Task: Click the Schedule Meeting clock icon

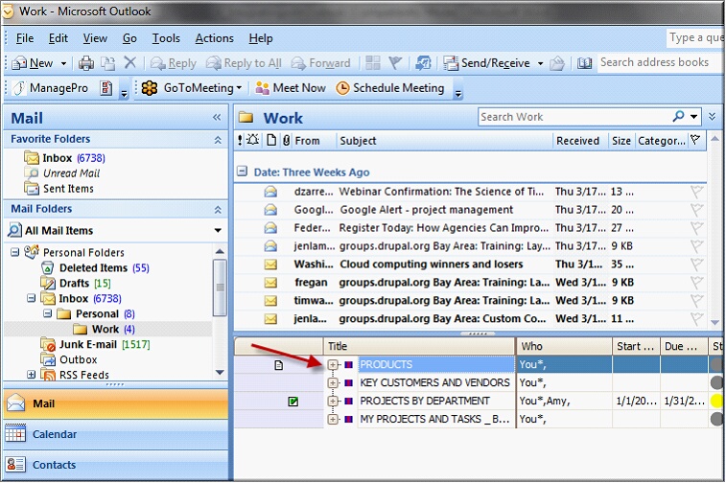Action: click(x=342, y=88)
